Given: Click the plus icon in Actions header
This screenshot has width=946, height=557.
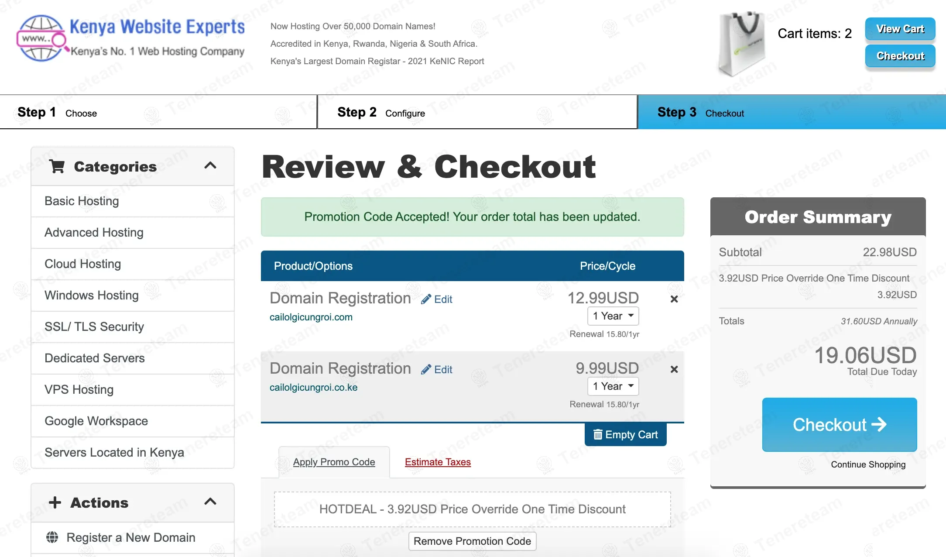Looking at the screenshot, I should click(55, 502).
